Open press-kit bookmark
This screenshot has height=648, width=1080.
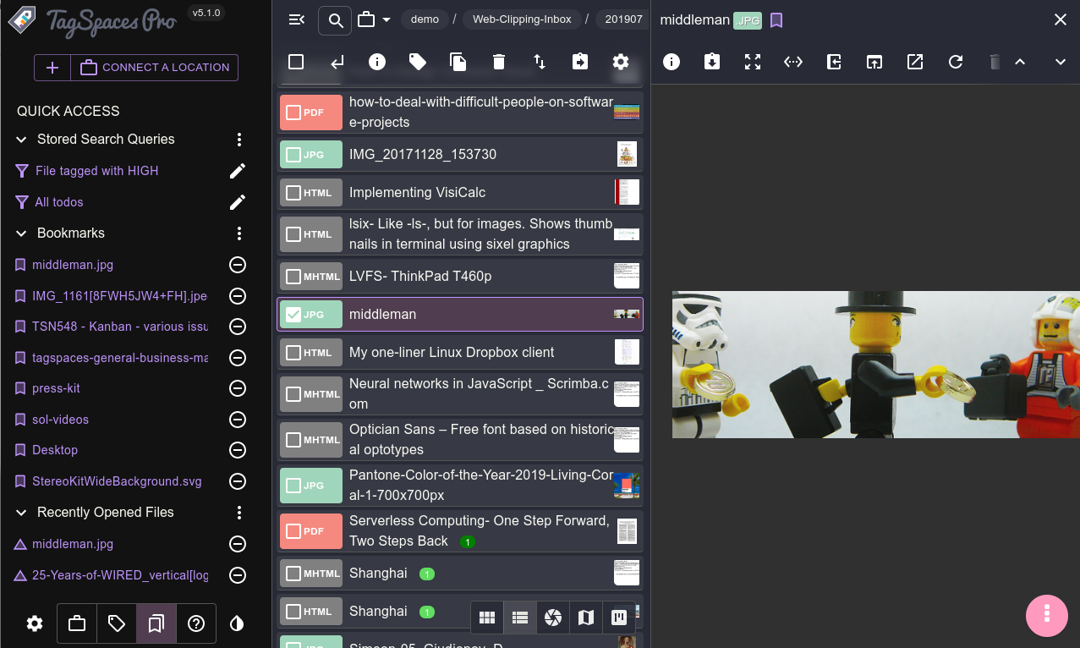[56, 388]
